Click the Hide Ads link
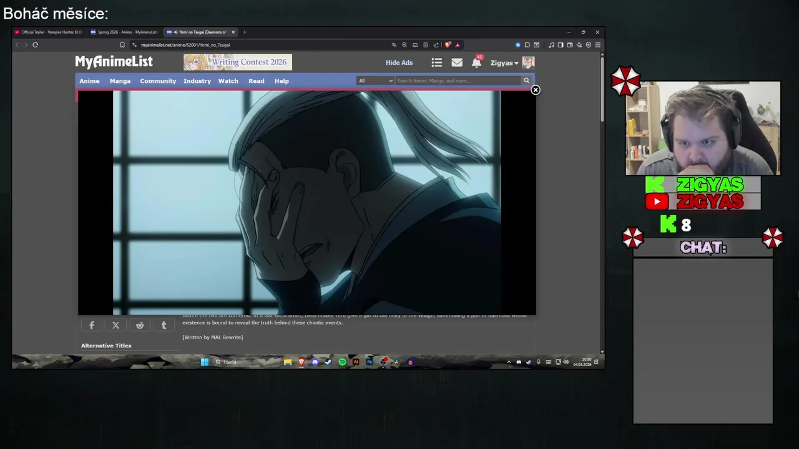The height and width of the screenshot is (449, 799). 399,62
